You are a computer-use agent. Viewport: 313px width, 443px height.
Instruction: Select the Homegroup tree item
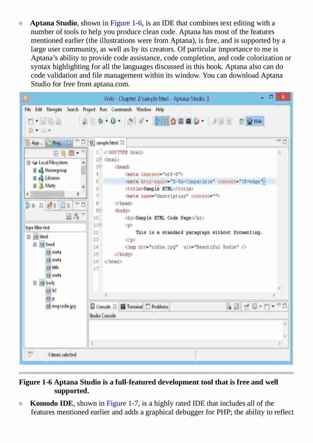[56, 171]
